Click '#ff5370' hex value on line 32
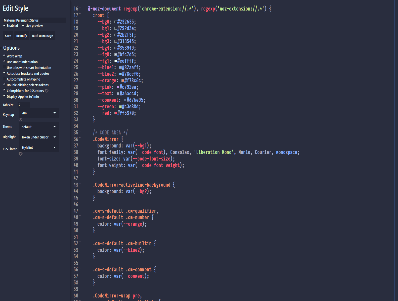Screen dimensions: 398x301 125,113
